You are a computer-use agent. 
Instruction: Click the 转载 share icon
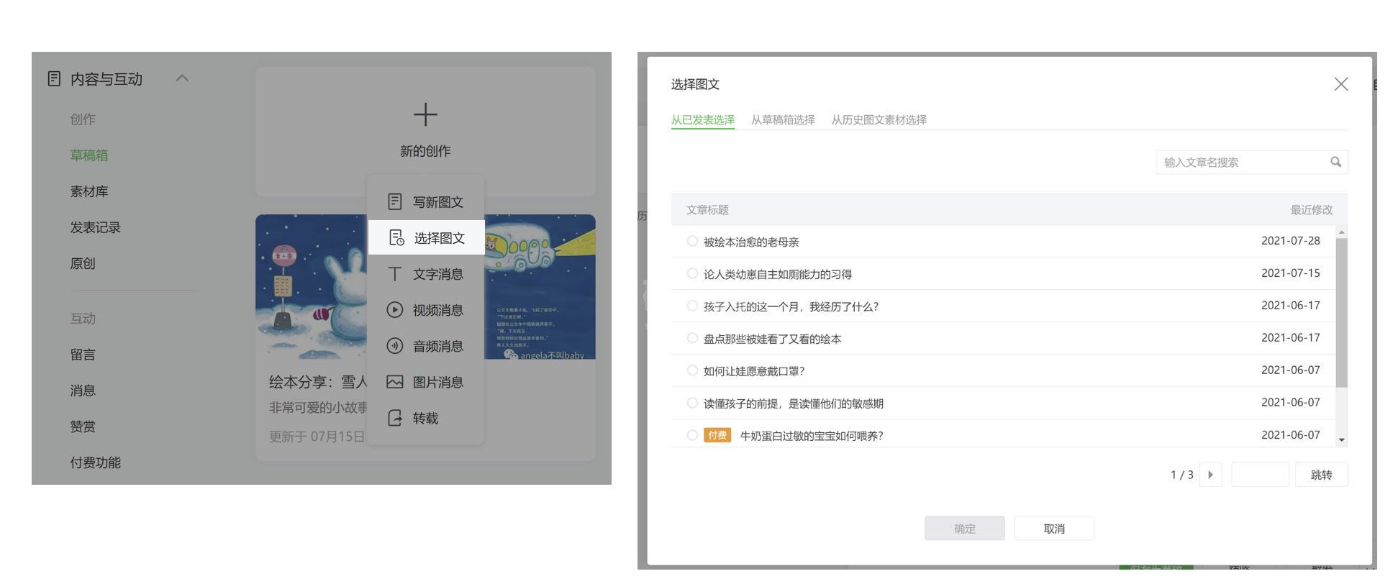(394, 418)
